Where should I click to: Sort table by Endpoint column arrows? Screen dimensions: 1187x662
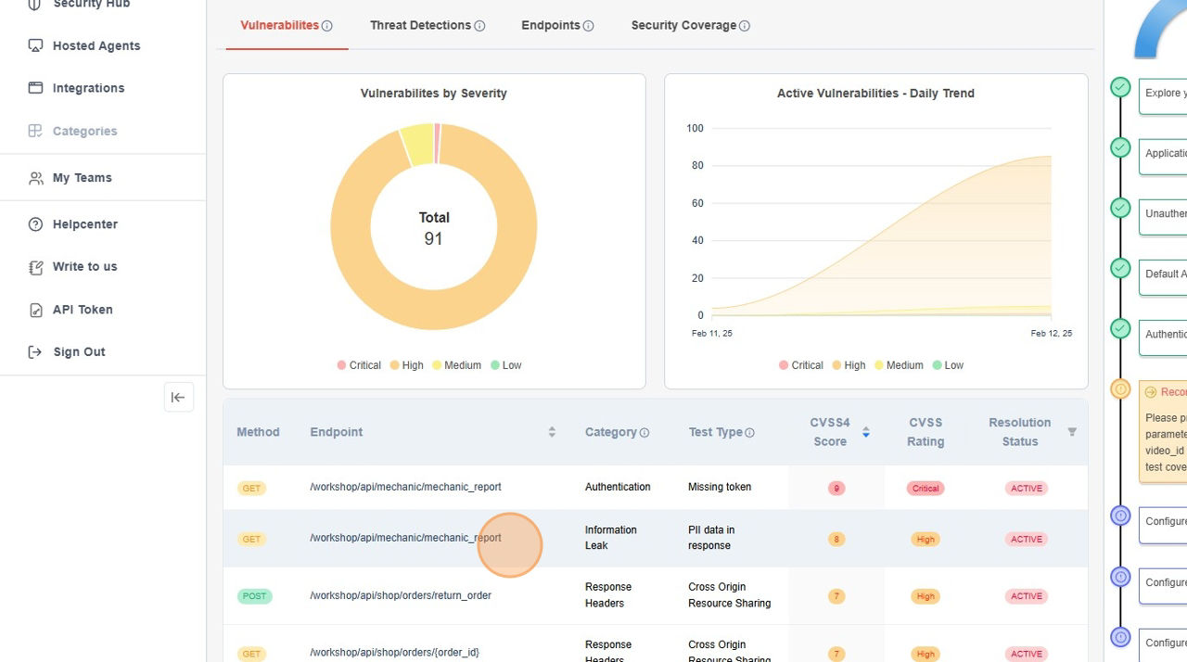point(552,432)
